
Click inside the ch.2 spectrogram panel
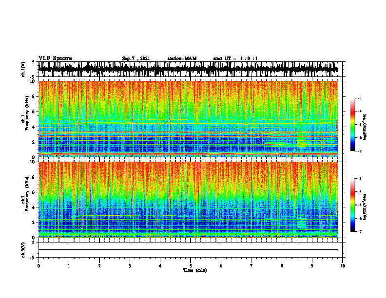[x=188, y=200]
